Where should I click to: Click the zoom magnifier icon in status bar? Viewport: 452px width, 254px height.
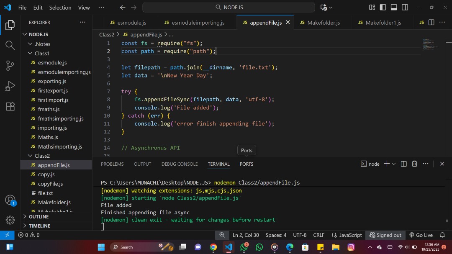click(x=222, y=235)
